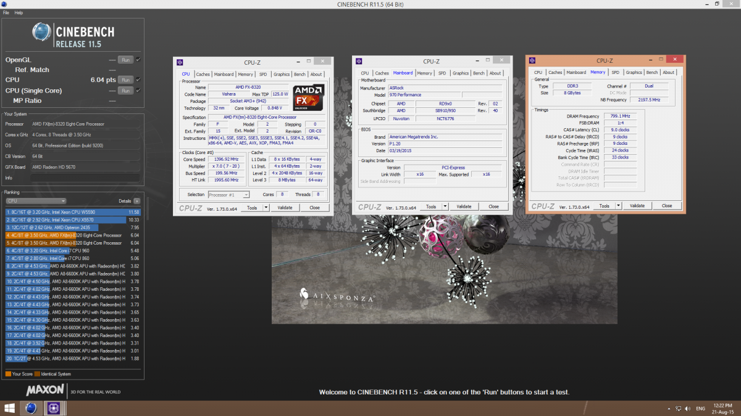This screenshot has width=741, height=416.
Task: Show hidden system tray icons
Action: (670, 408)
